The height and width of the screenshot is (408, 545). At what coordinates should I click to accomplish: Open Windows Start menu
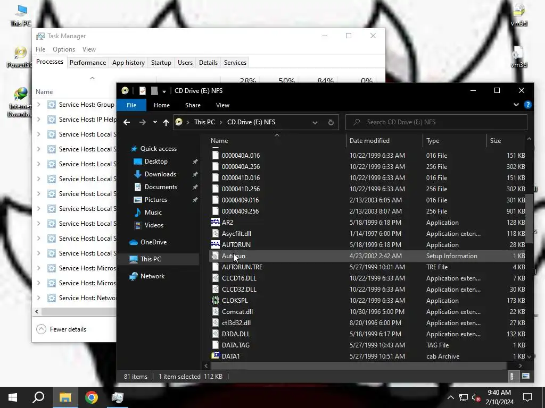coord(13,397)
